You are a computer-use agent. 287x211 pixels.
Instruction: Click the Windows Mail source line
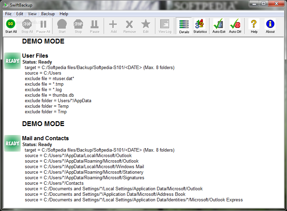(x=84, y=166)
